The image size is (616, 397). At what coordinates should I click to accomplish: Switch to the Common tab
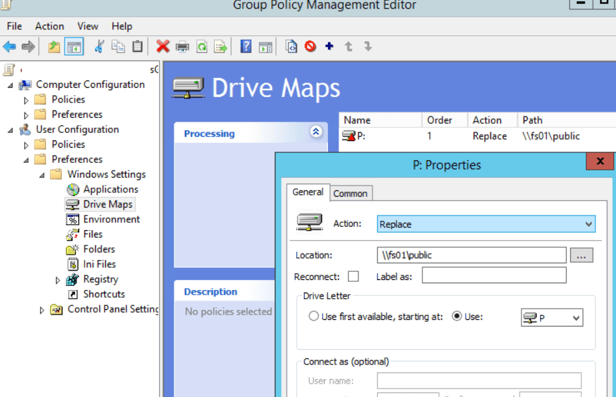coord(351,194)
